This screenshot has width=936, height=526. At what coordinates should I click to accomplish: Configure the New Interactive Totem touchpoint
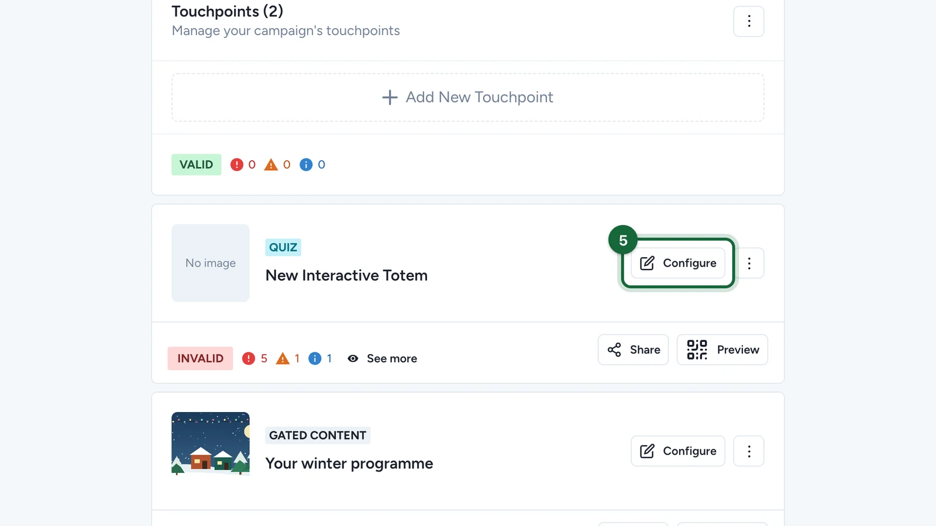click(x=678, y=263)
